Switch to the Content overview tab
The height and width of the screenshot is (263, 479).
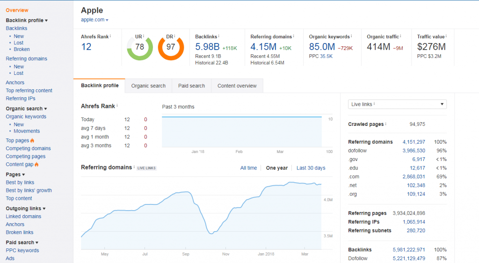click(x=237, y=86)
